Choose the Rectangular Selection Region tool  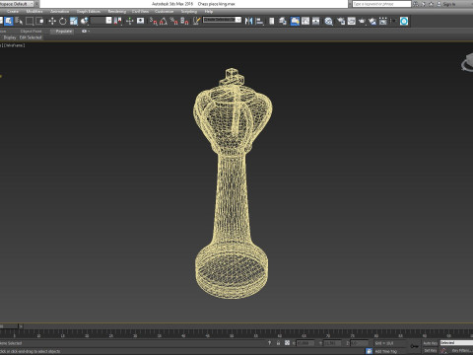[x=30, y=21]
